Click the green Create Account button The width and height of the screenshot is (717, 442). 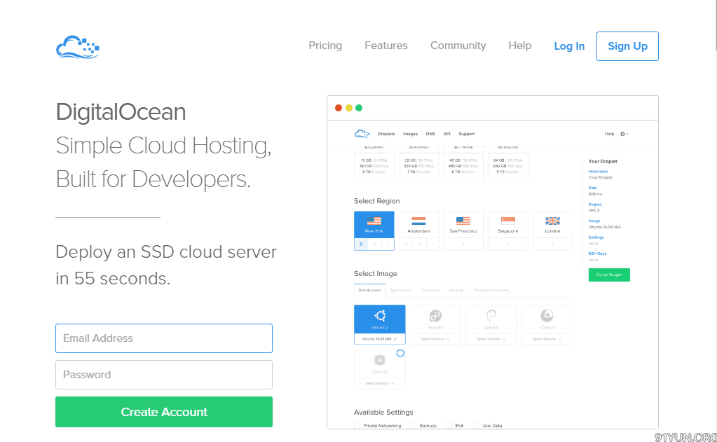164,412
